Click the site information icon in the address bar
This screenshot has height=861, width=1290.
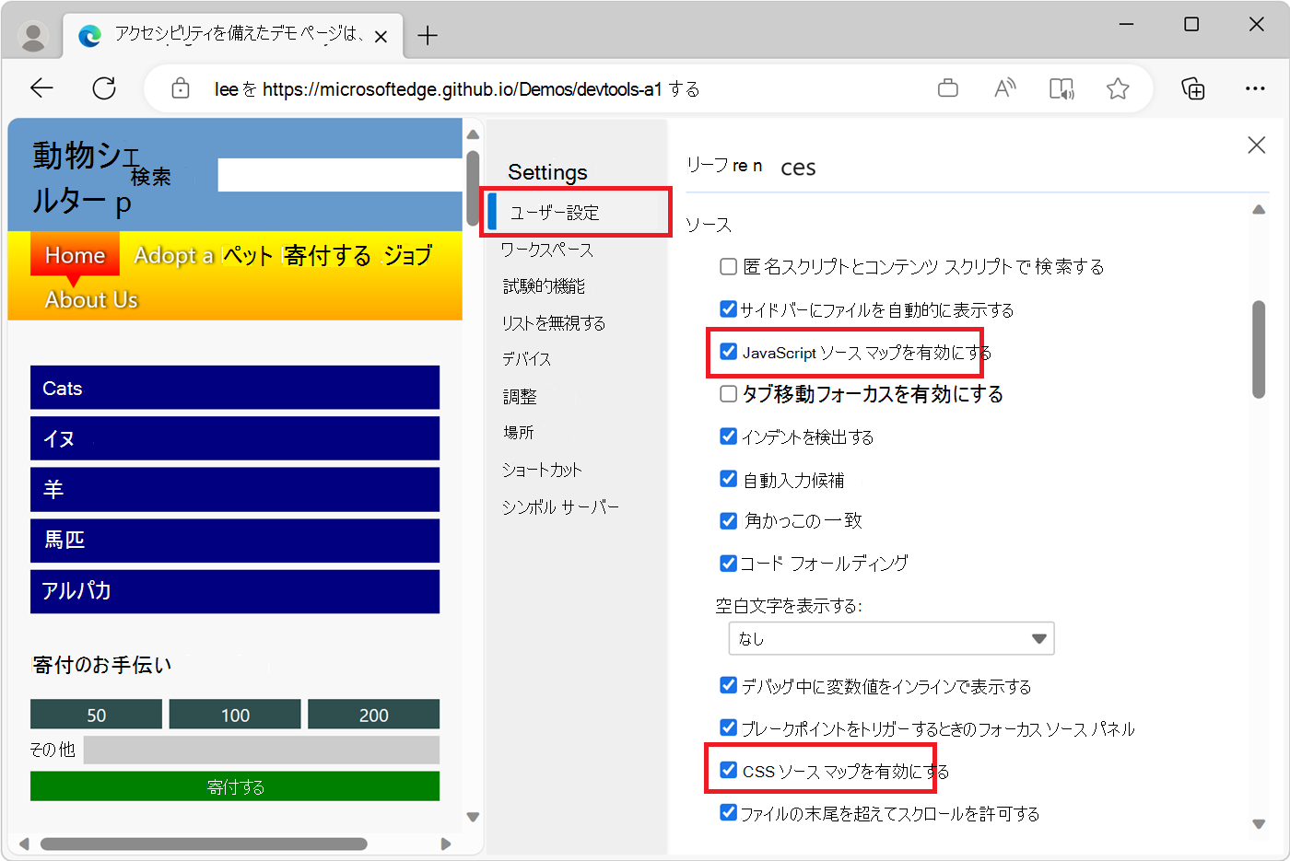pyautogui.click(x=181, y=87)
